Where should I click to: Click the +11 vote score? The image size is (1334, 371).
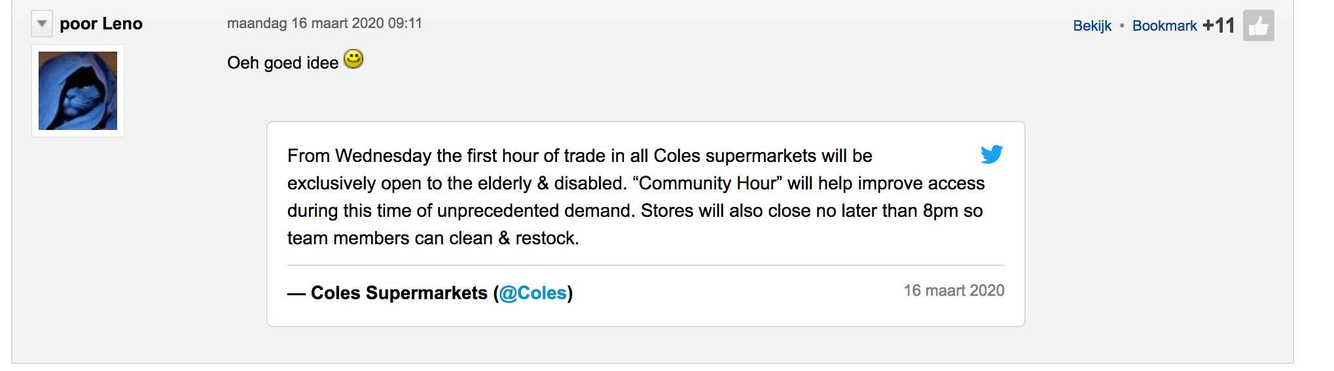[1218, 25]
